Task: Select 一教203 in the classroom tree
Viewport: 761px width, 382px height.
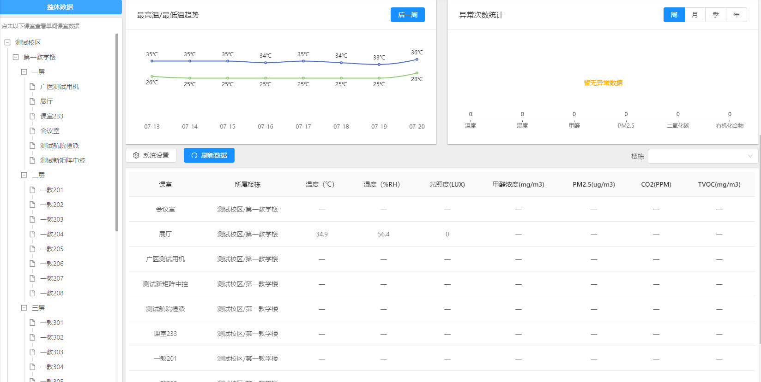Action: (52, 219)
